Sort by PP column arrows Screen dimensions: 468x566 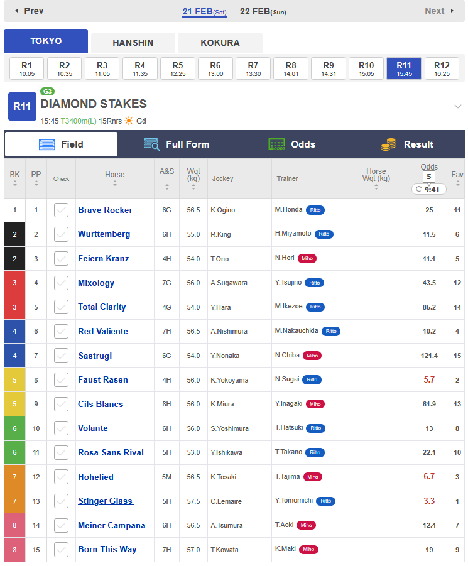click(36, 183)
